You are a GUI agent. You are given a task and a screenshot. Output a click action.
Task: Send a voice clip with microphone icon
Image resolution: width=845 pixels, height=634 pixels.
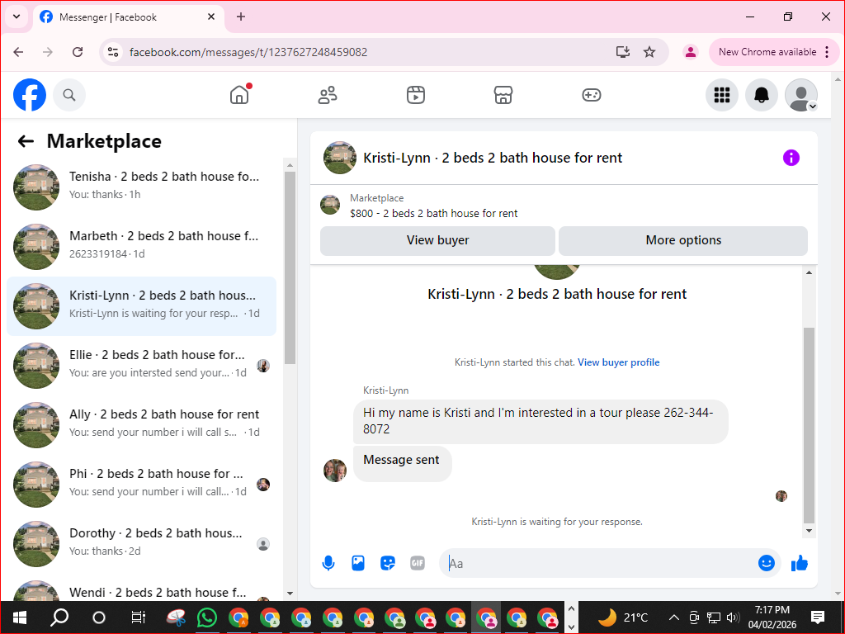[x=328, y=563]
